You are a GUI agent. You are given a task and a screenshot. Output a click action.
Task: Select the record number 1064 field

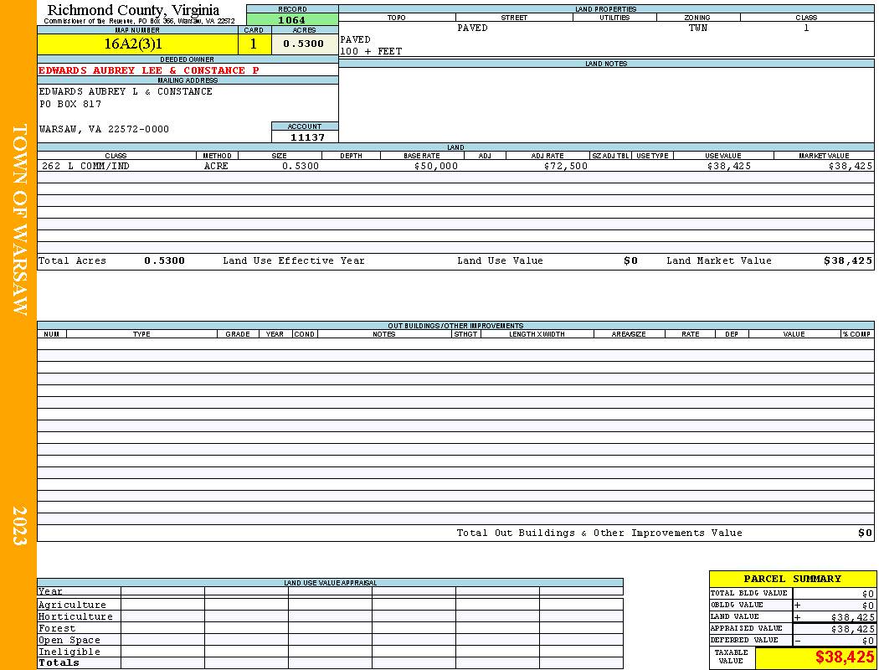(x=292, y=19)
